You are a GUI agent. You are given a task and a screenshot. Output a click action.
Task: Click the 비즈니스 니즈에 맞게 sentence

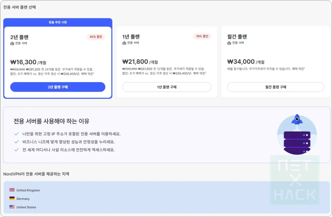click(69, 142)
